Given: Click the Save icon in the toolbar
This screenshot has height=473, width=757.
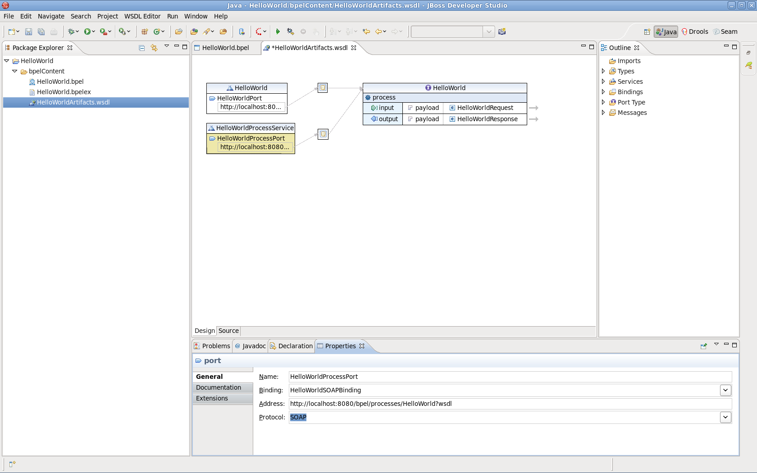Looking at the screenshot, I should 28,32.
